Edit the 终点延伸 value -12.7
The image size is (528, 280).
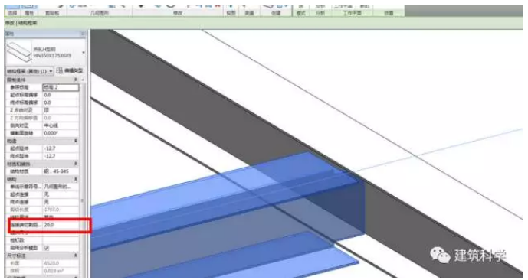[61, 156]
